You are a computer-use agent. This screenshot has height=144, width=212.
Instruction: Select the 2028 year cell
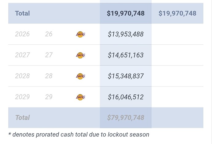click(x=22, y=76)
